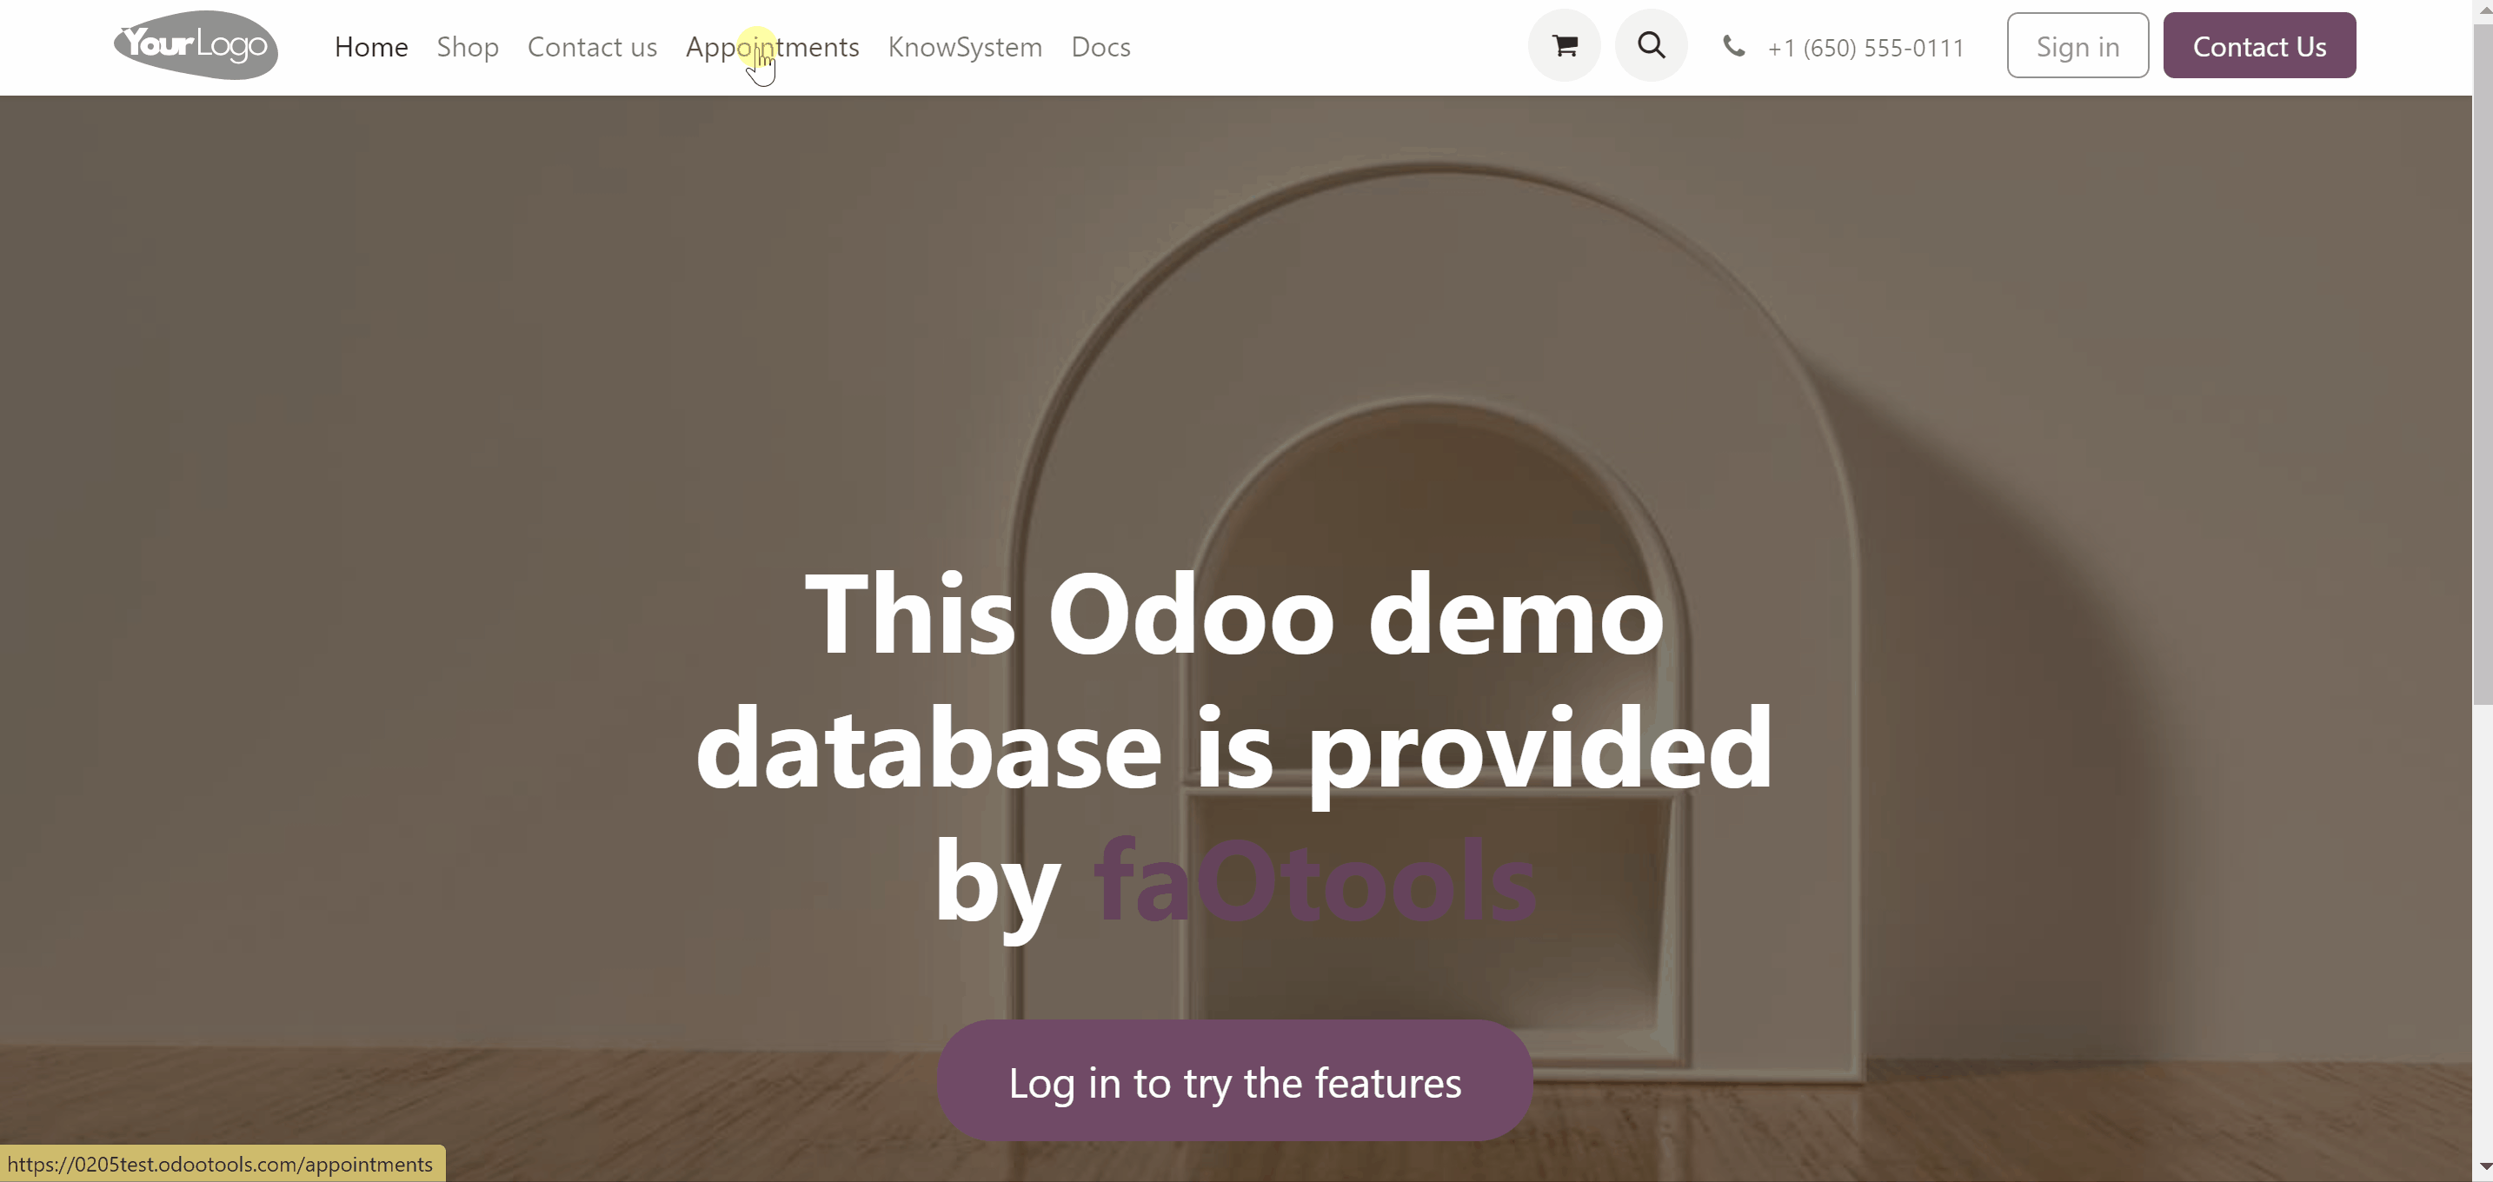Click the scrollbar down arrow
This screenshot has height=1182, width=2493.
point(2483,1168)
